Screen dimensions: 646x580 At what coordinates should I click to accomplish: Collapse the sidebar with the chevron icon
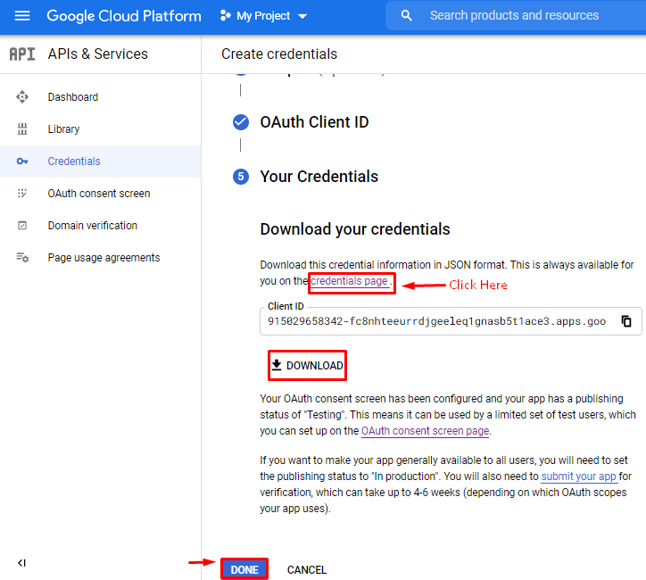coord(21,563)
